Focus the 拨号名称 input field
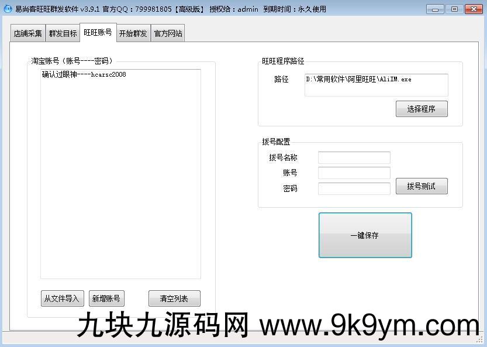This screenshot has width=487, height=347. (354, 158)
